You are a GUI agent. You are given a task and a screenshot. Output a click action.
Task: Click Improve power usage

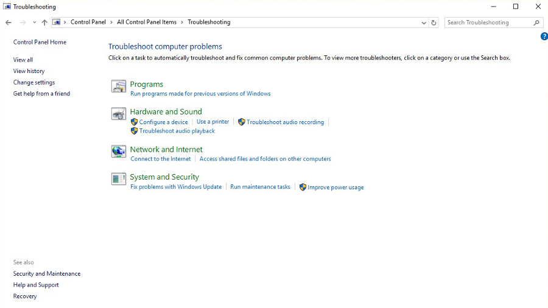(x=335, y=187)
